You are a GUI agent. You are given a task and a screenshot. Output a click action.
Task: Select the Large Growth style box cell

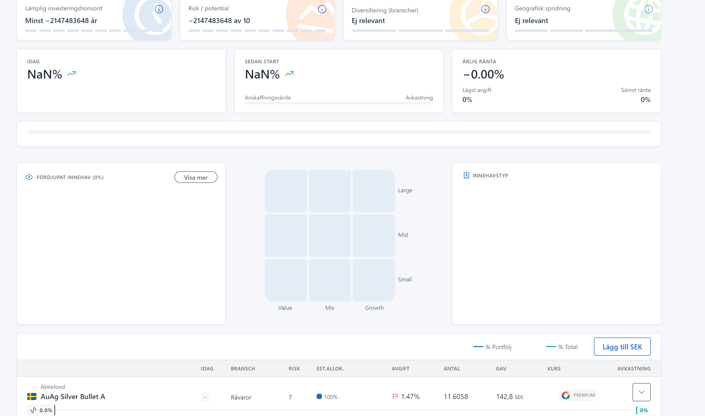coord(373,191)
